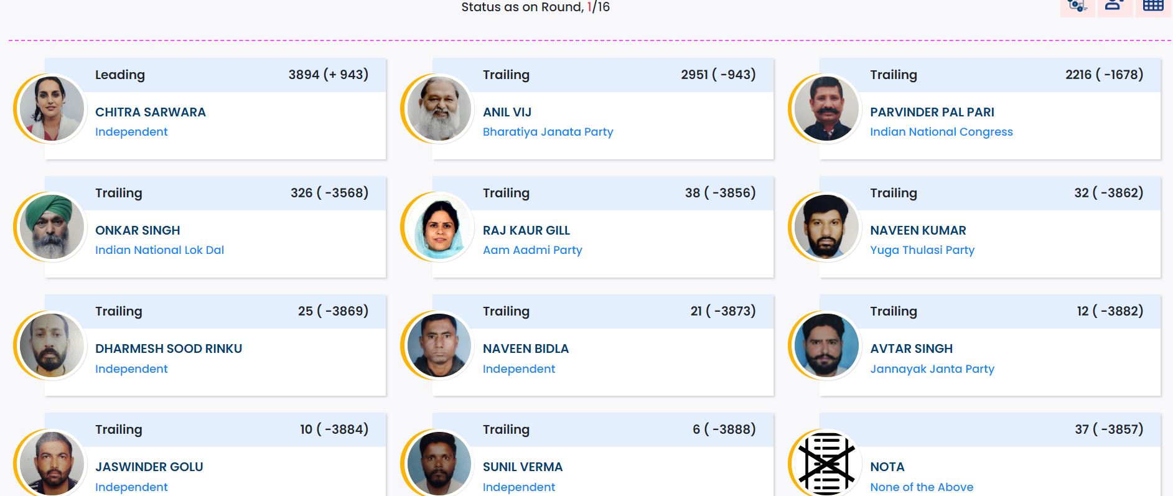
Task: Click Anil Vij's candidate photo
Action: pos(439,109)
